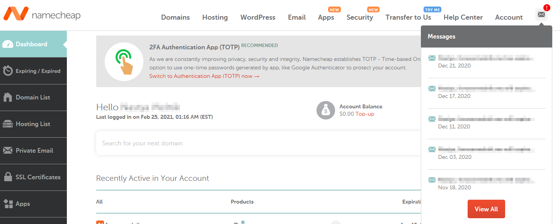
Task: Click the Dashboard gauge icon
Action: coord(8,44)
